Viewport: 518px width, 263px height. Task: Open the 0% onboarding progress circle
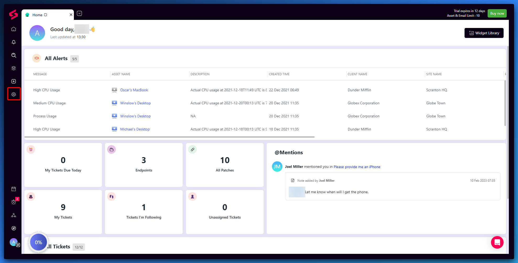click(39, 242)
